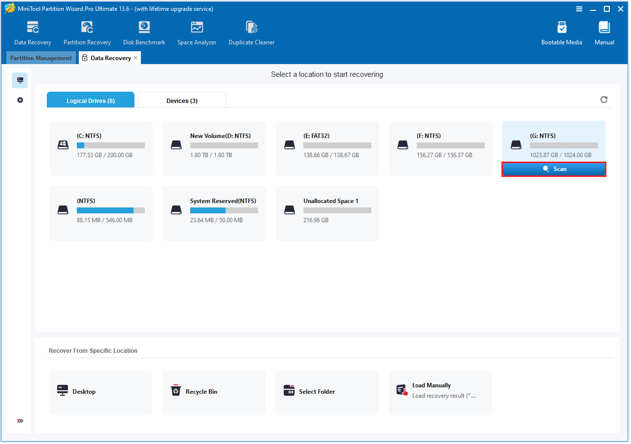This screenshot has height=444, width=631.
Task: Click the G drive disk icon
Action: 516,145
